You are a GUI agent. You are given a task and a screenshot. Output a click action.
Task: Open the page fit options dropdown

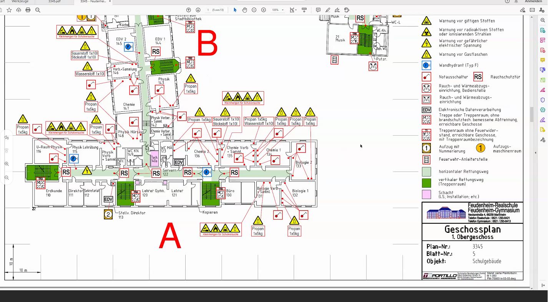pos(294,10)
